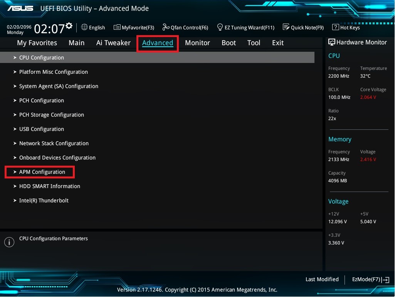Click Memory Voltage 2.416 V value
This screenshot has width=395, height=297.
(x=368, y=160)
